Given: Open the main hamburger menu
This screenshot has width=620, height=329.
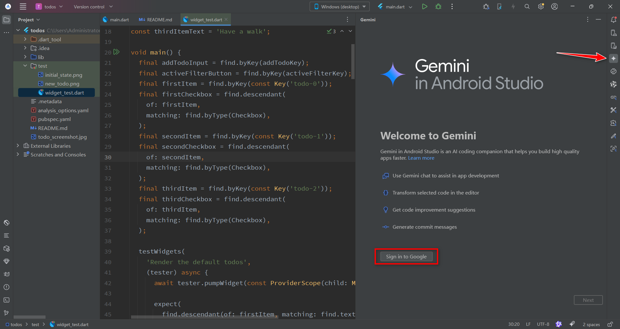Looking at the screenshot, I should click(23, 6).
